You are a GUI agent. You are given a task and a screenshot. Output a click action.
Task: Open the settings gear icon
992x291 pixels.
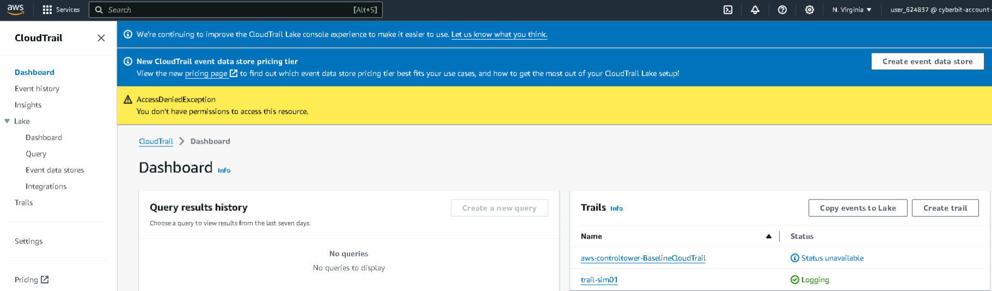[810, 10]
